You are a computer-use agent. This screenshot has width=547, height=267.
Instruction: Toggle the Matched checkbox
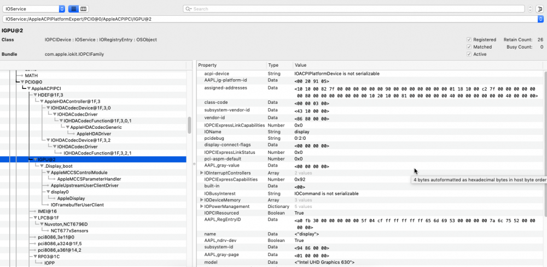pyautogui.click(x=469, y=47)
